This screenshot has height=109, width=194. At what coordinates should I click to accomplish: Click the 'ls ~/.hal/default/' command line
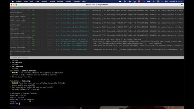(22, 100)
